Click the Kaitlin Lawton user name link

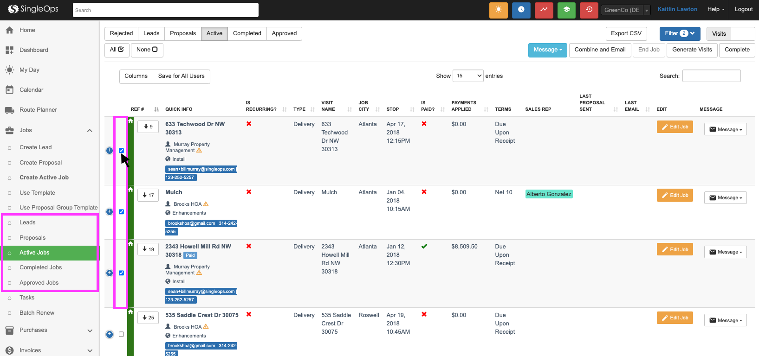(677, 9)
